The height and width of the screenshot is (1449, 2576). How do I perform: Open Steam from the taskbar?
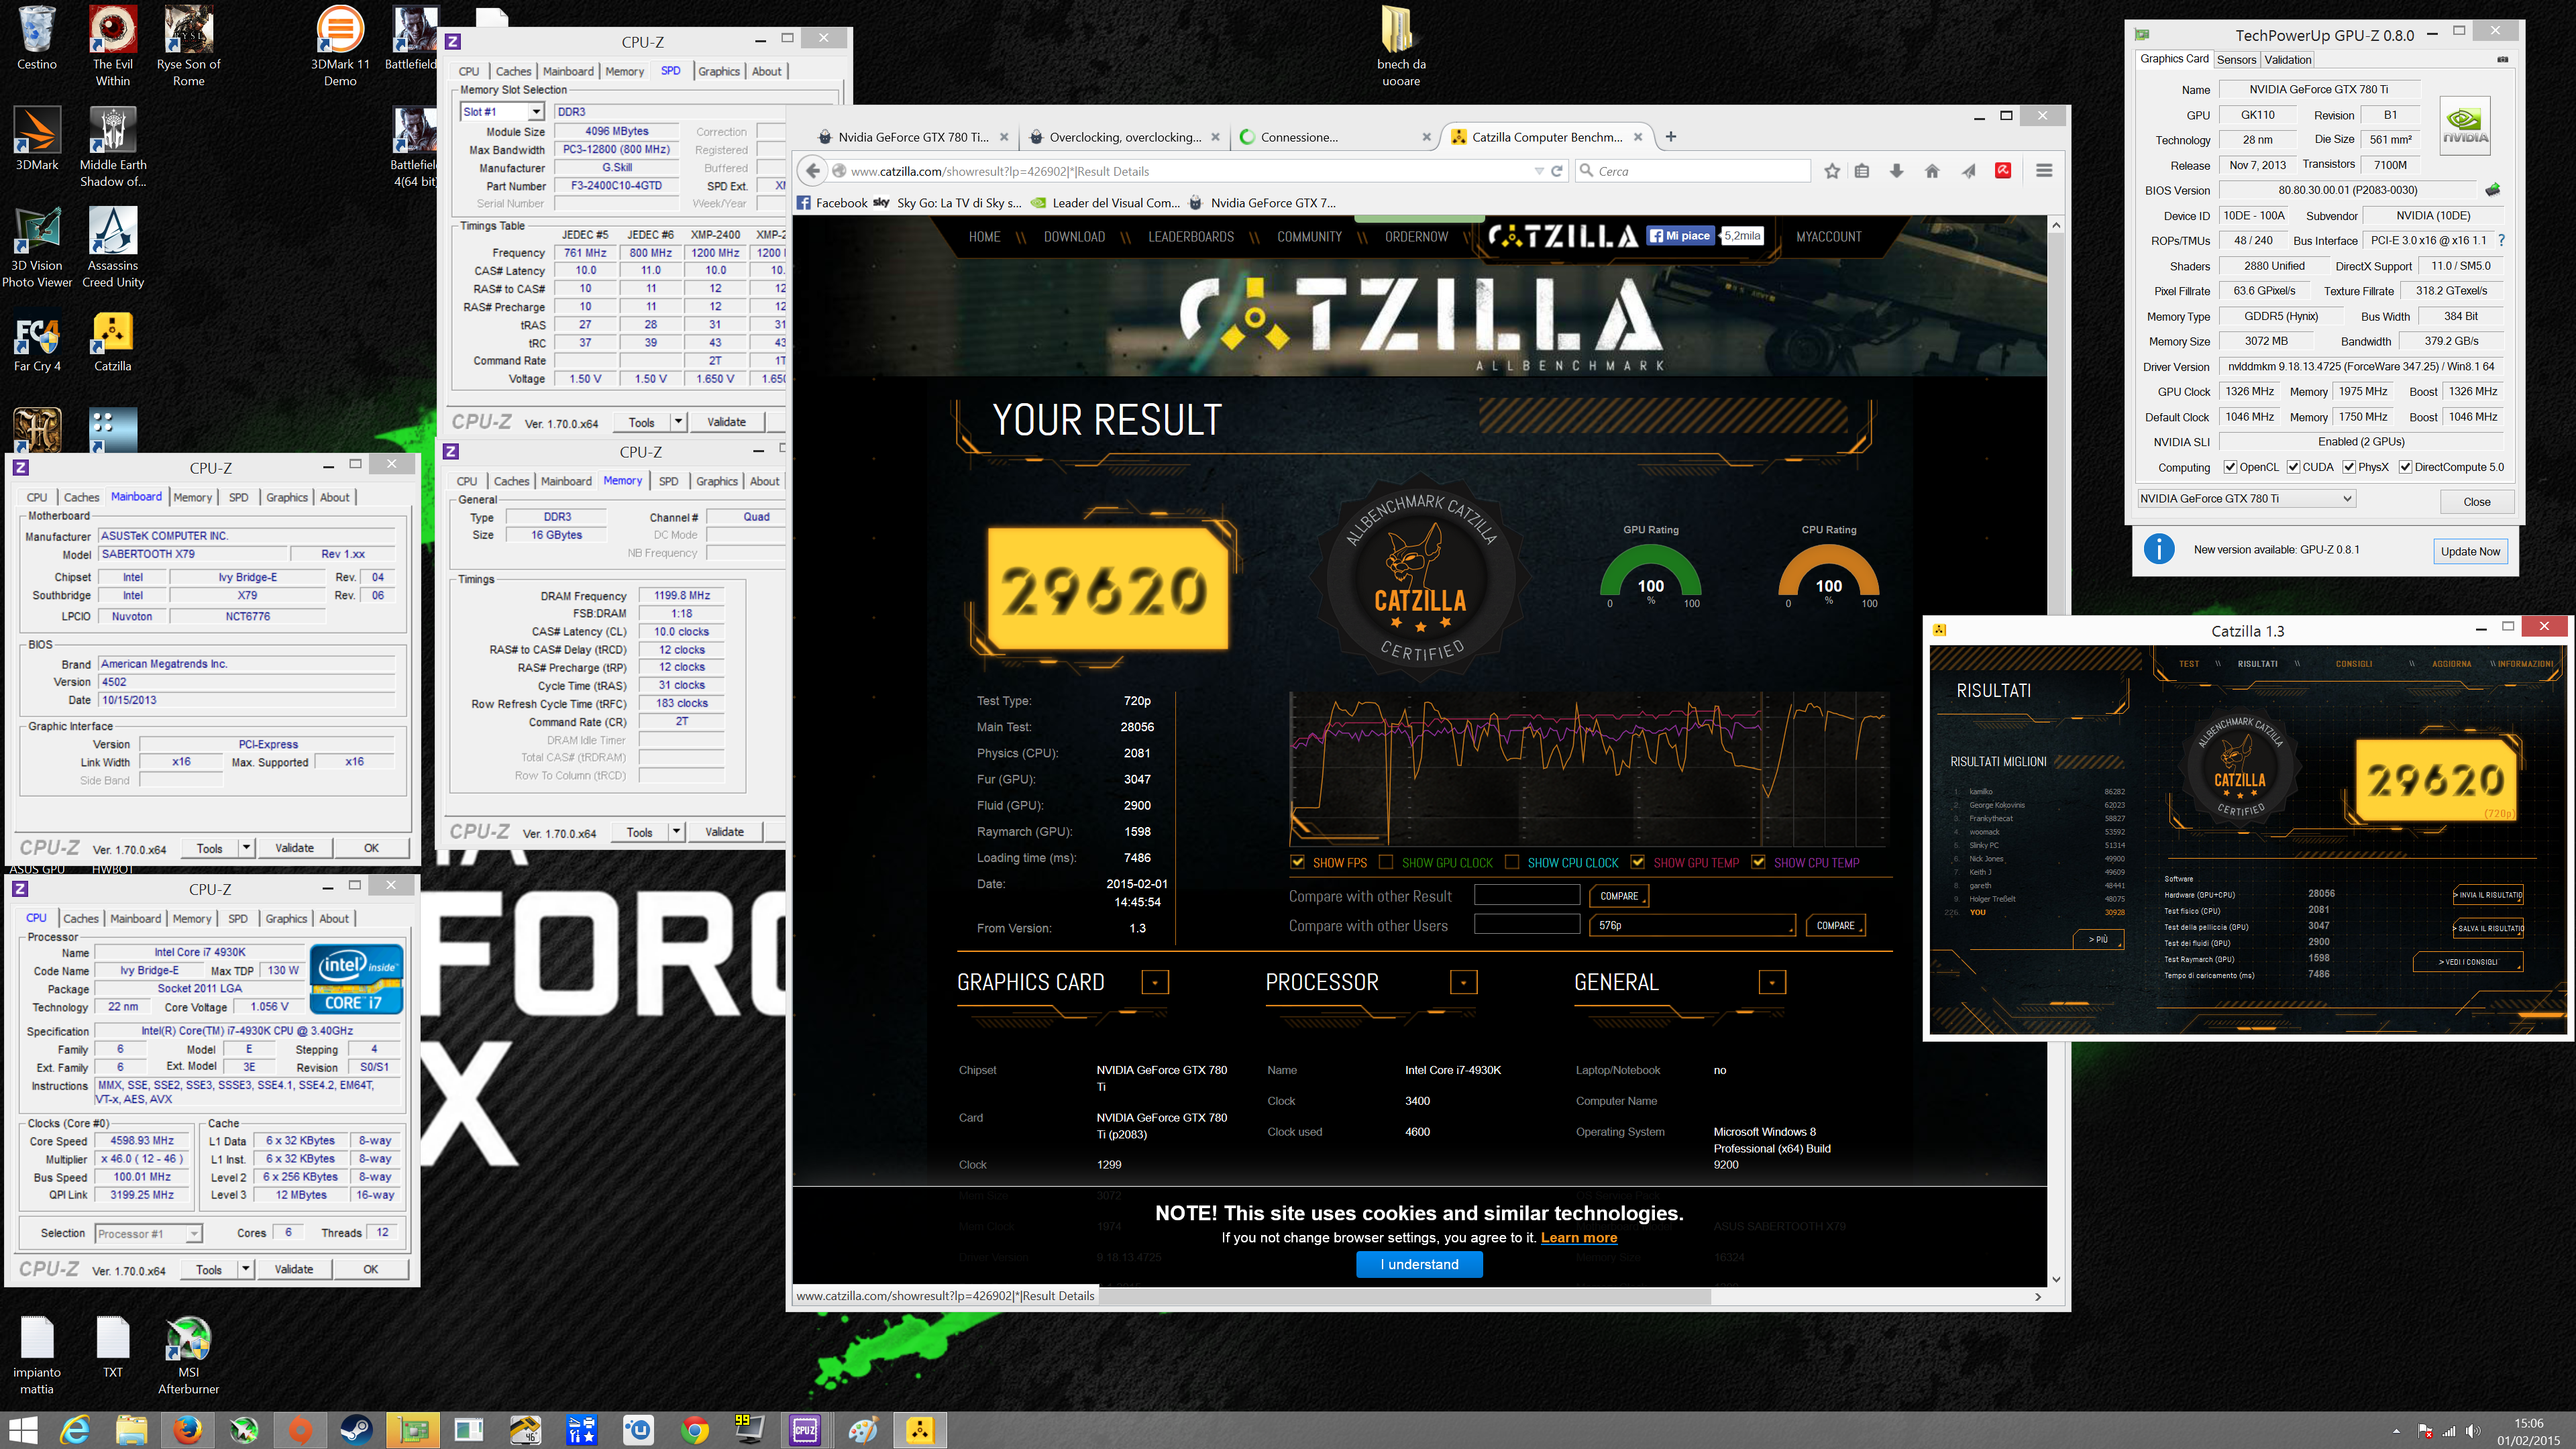356,1430
